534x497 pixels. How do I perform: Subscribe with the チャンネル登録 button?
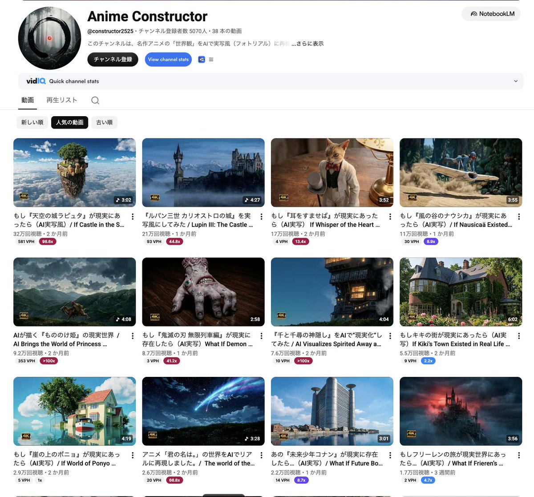(x=113, y=59)
